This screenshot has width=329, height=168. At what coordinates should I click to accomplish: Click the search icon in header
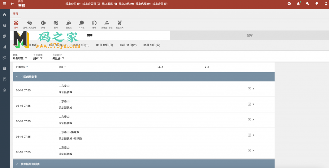pyautogui.click(x=289, y=4)
